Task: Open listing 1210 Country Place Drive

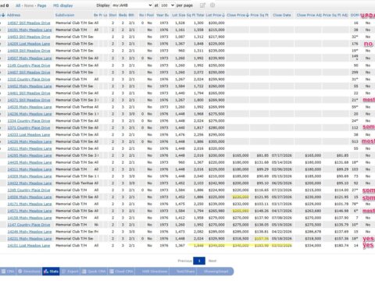Action: click(29, 79)
